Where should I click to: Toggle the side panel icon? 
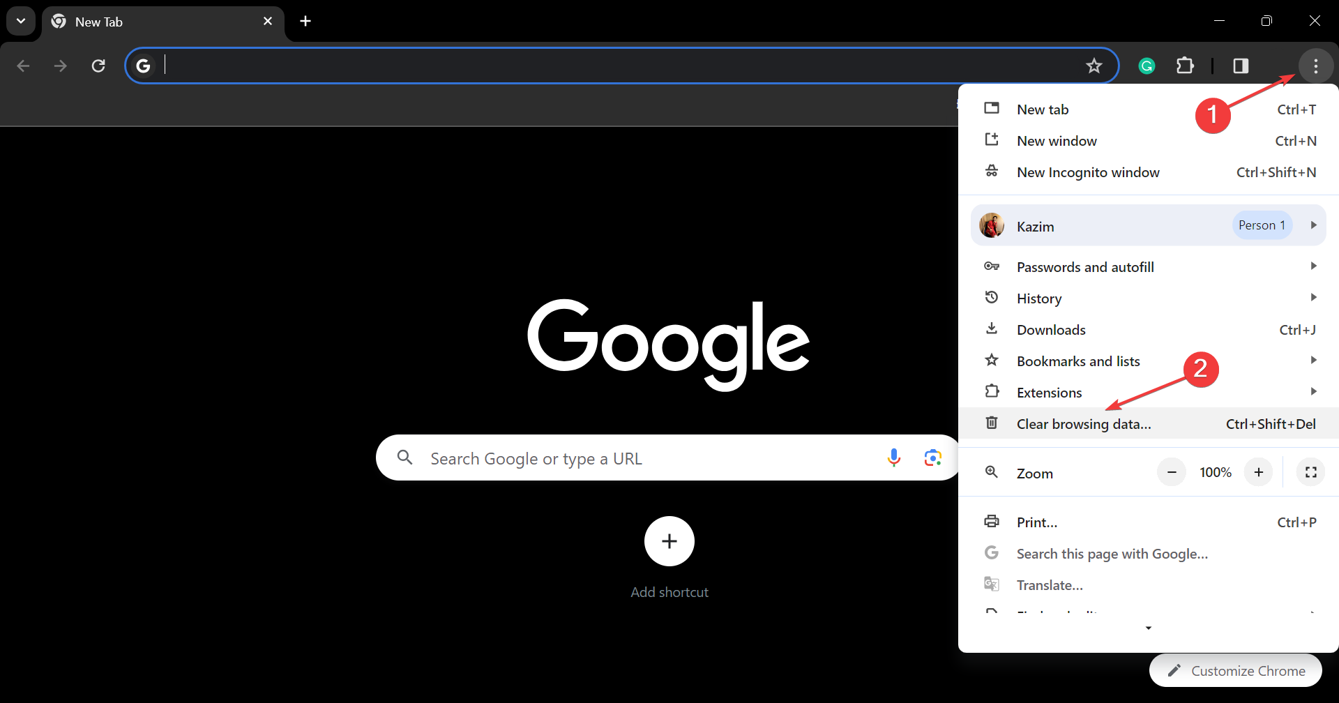pos(1241,66)
